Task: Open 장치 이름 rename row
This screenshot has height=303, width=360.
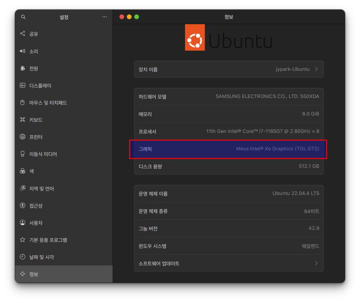Action: click(229, 69)
